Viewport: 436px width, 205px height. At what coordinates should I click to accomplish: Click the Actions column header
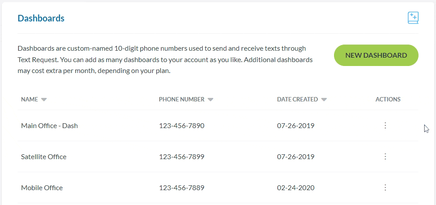[x=388, y=100]
